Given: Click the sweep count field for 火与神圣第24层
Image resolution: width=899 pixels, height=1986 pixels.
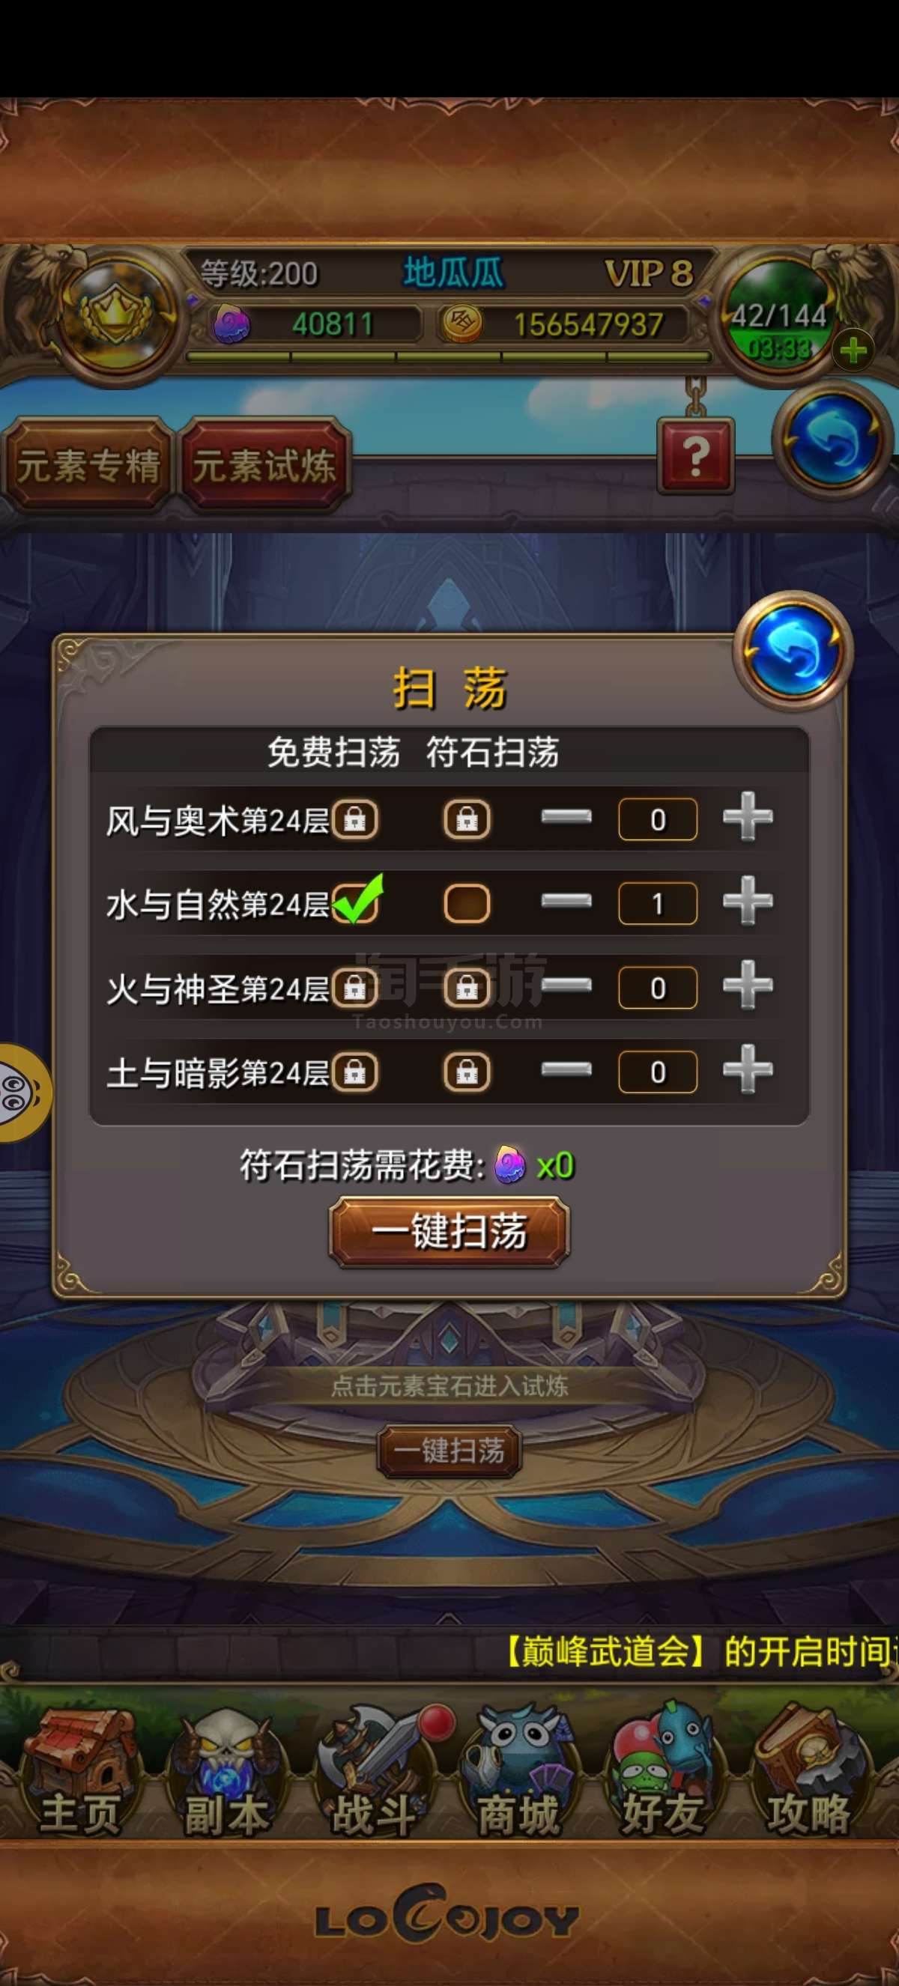Looking at the screenshot, I should [x=658, y=988].
